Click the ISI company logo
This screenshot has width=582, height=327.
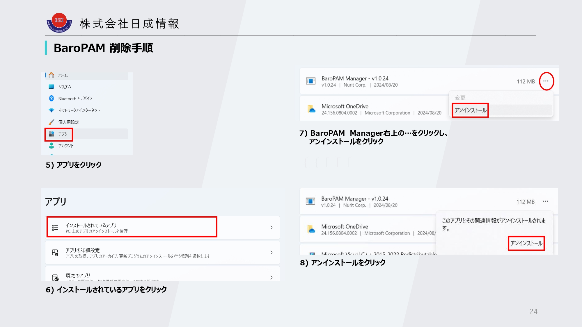pos(59,23)
